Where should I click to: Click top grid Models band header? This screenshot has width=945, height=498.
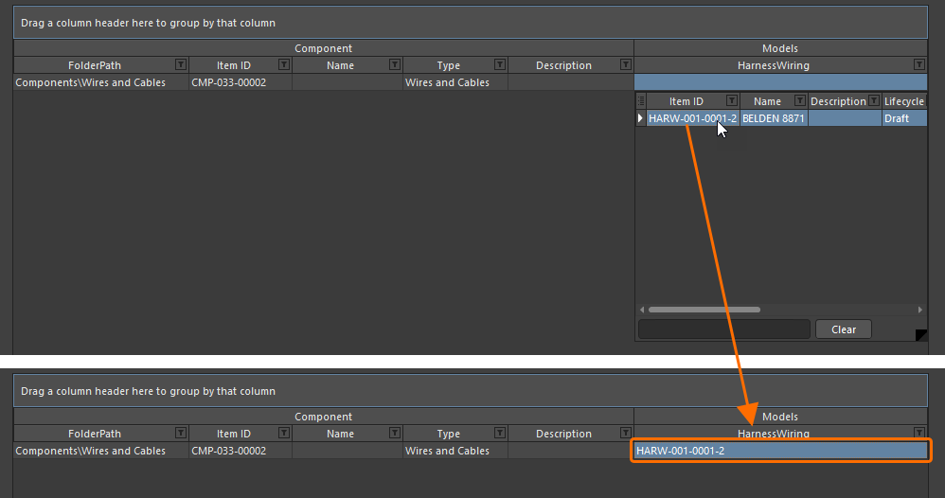[780, 48]
